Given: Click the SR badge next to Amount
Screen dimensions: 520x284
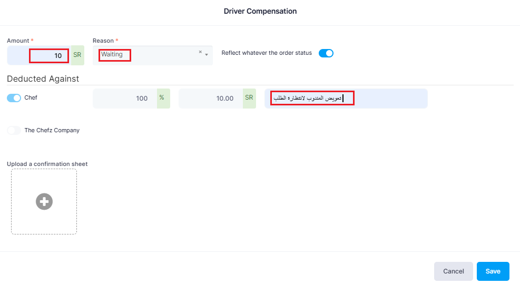Looking at the screenshot, I should coord(77,55).
